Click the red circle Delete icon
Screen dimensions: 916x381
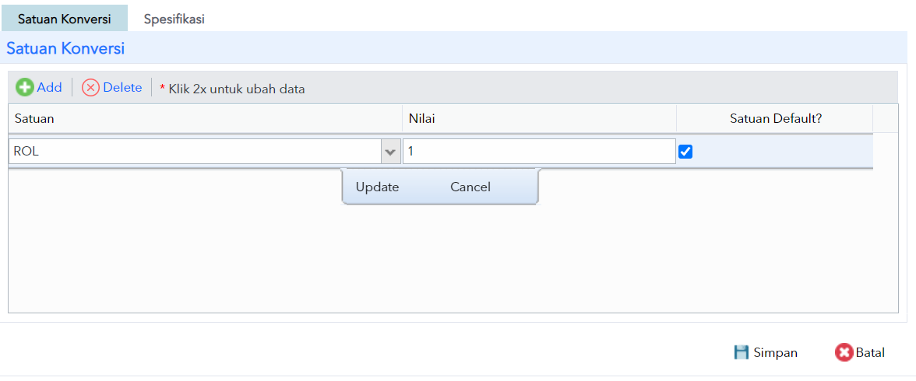[x=90, y=88]
